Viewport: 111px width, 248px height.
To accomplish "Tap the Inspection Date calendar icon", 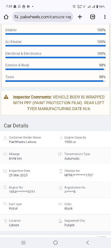I will 5,171.
